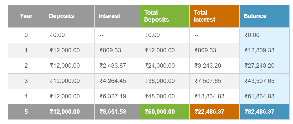The width and height of the screenshot is (293, 124).
Task: Click the Interest column header
Action: click(x=117, y=16)
